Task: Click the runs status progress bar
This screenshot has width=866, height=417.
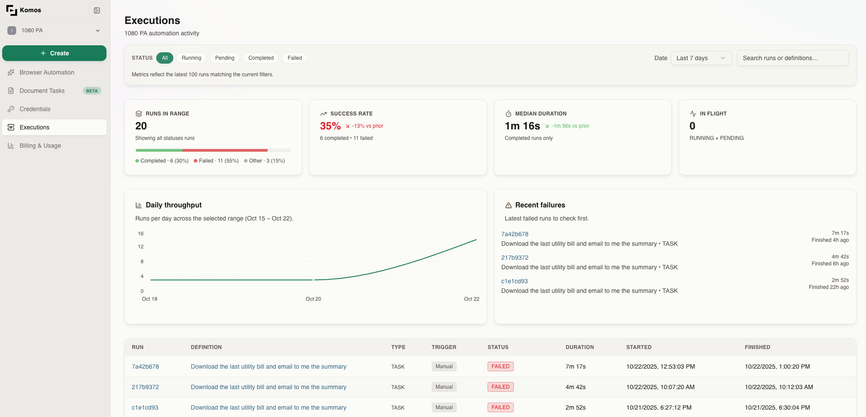Action: (213, 150)
